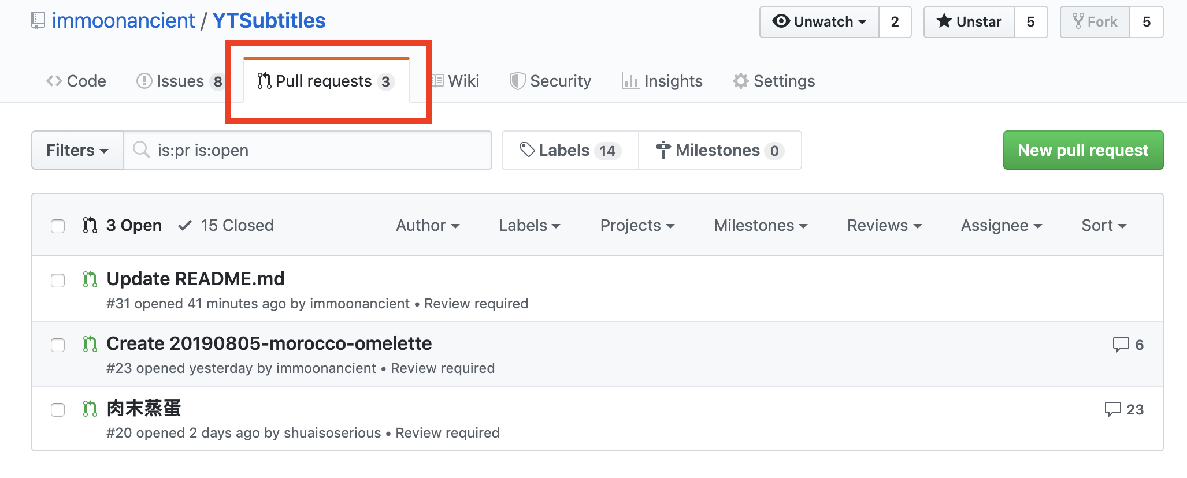
Task: Open the Settings tab
Action: click(x=774, y=81)
